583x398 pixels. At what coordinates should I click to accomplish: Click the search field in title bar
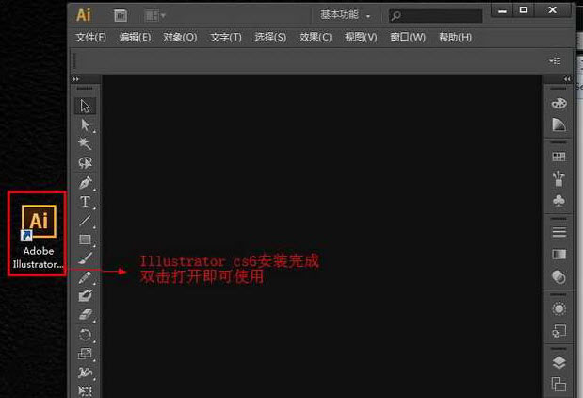(x=435, y=16)
